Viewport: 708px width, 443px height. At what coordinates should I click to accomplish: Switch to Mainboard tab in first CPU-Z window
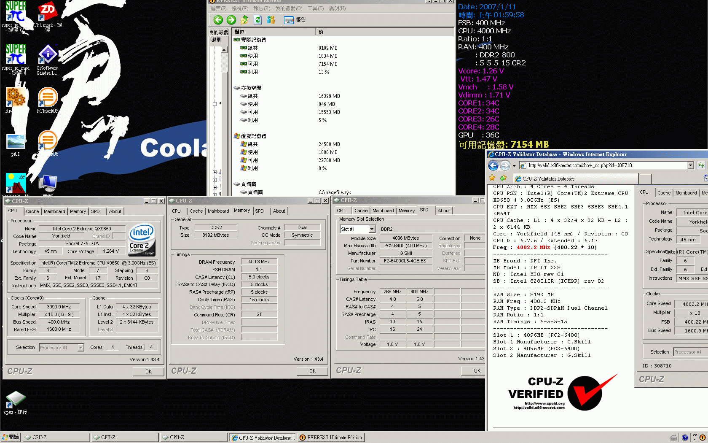tap(54, 211)
